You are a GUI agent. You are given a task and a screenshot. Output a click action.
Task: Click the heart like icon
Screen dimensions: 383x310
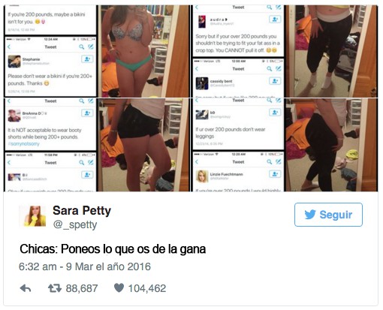pos(119,287)
